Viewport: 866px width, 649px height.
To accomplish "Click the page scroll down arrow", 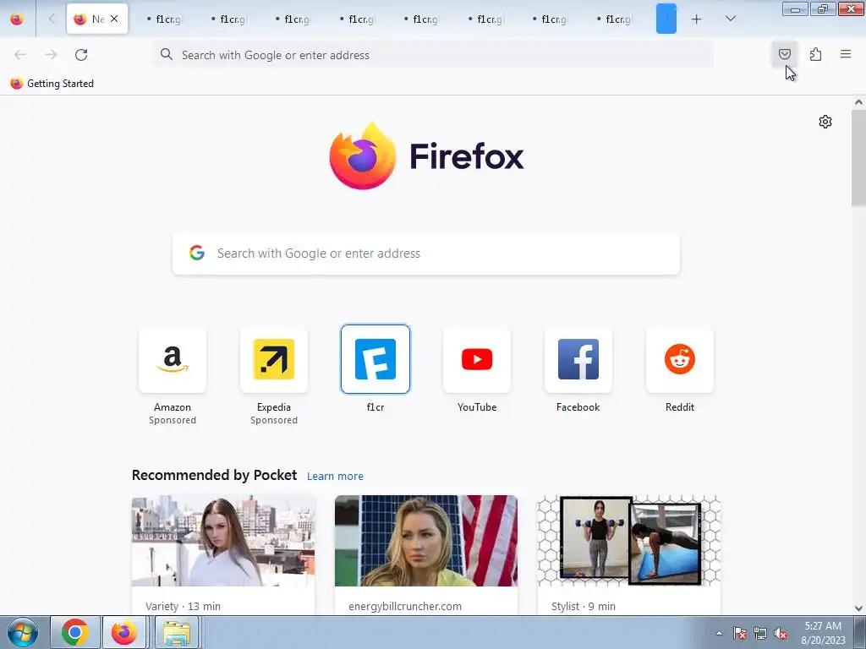I will [858, 608].
